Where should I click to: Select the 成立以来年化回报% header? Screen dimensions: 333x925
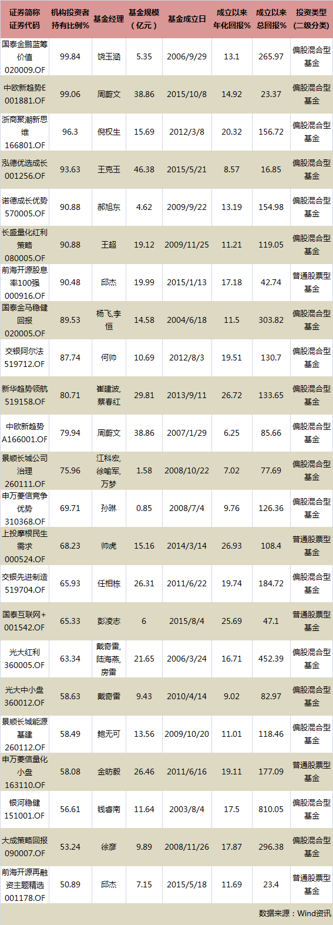point(231,19)
